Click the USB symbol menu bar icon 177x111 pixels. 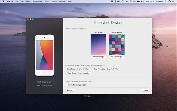(115, 1)
